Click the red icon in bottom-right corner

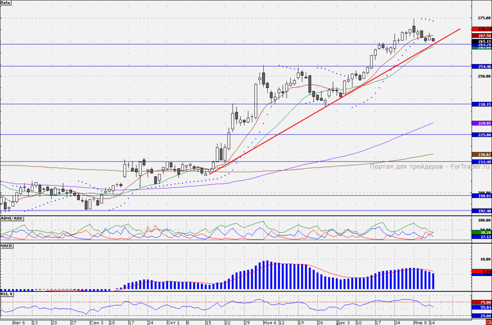(x=489, y=323)
